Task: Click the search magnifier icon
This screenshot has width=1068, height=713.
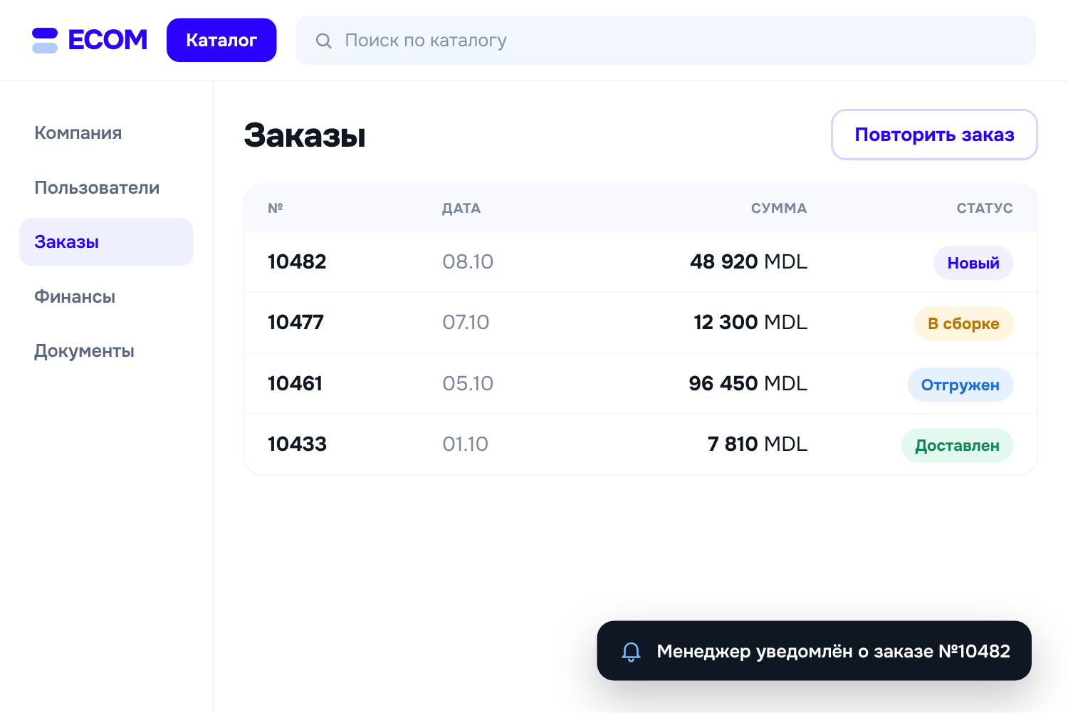Action: (x=324, y=41)
